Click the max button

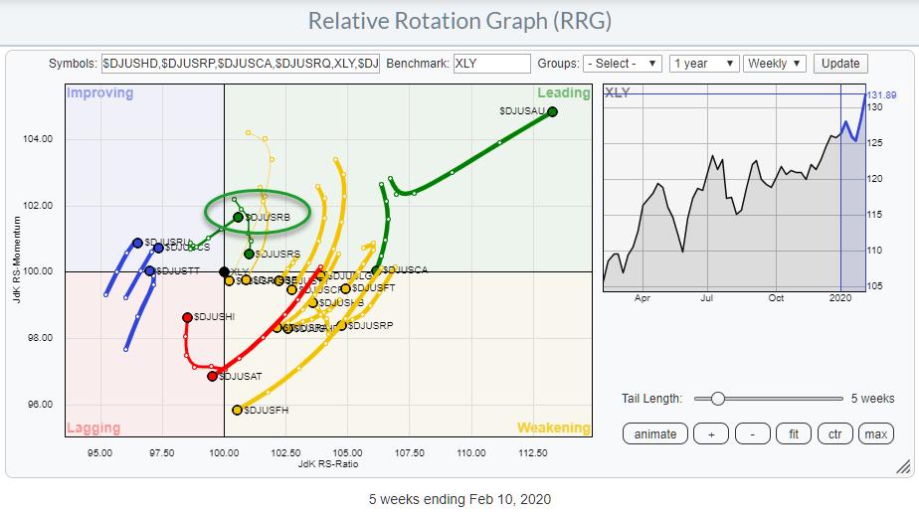tap(875, 433)
